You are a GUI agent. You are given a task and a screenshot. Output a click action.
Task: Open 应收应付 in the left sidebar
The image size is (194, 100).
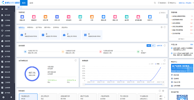[x=7, y=67]
